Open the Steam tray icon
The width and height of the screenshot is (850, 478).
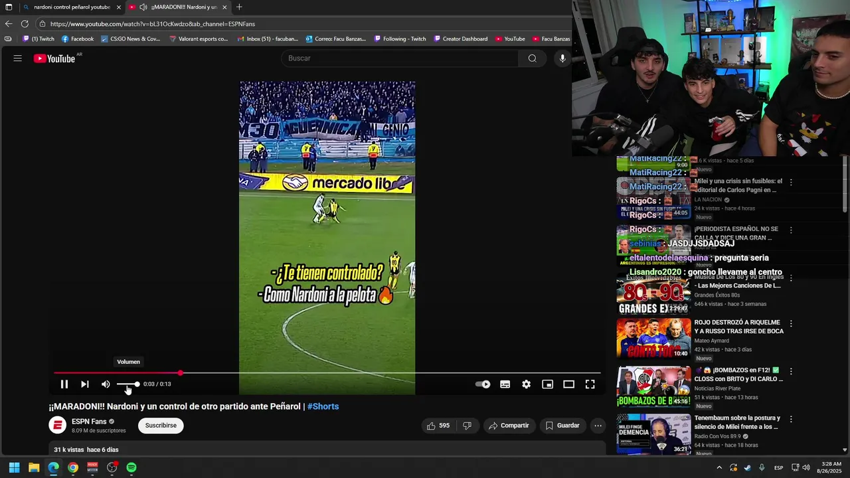point(748,467)
